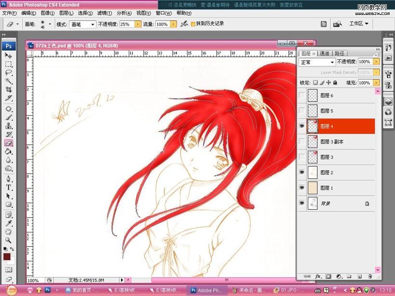Select the Lasso tool
Screen dimensions: 395x296
[9, 73]
